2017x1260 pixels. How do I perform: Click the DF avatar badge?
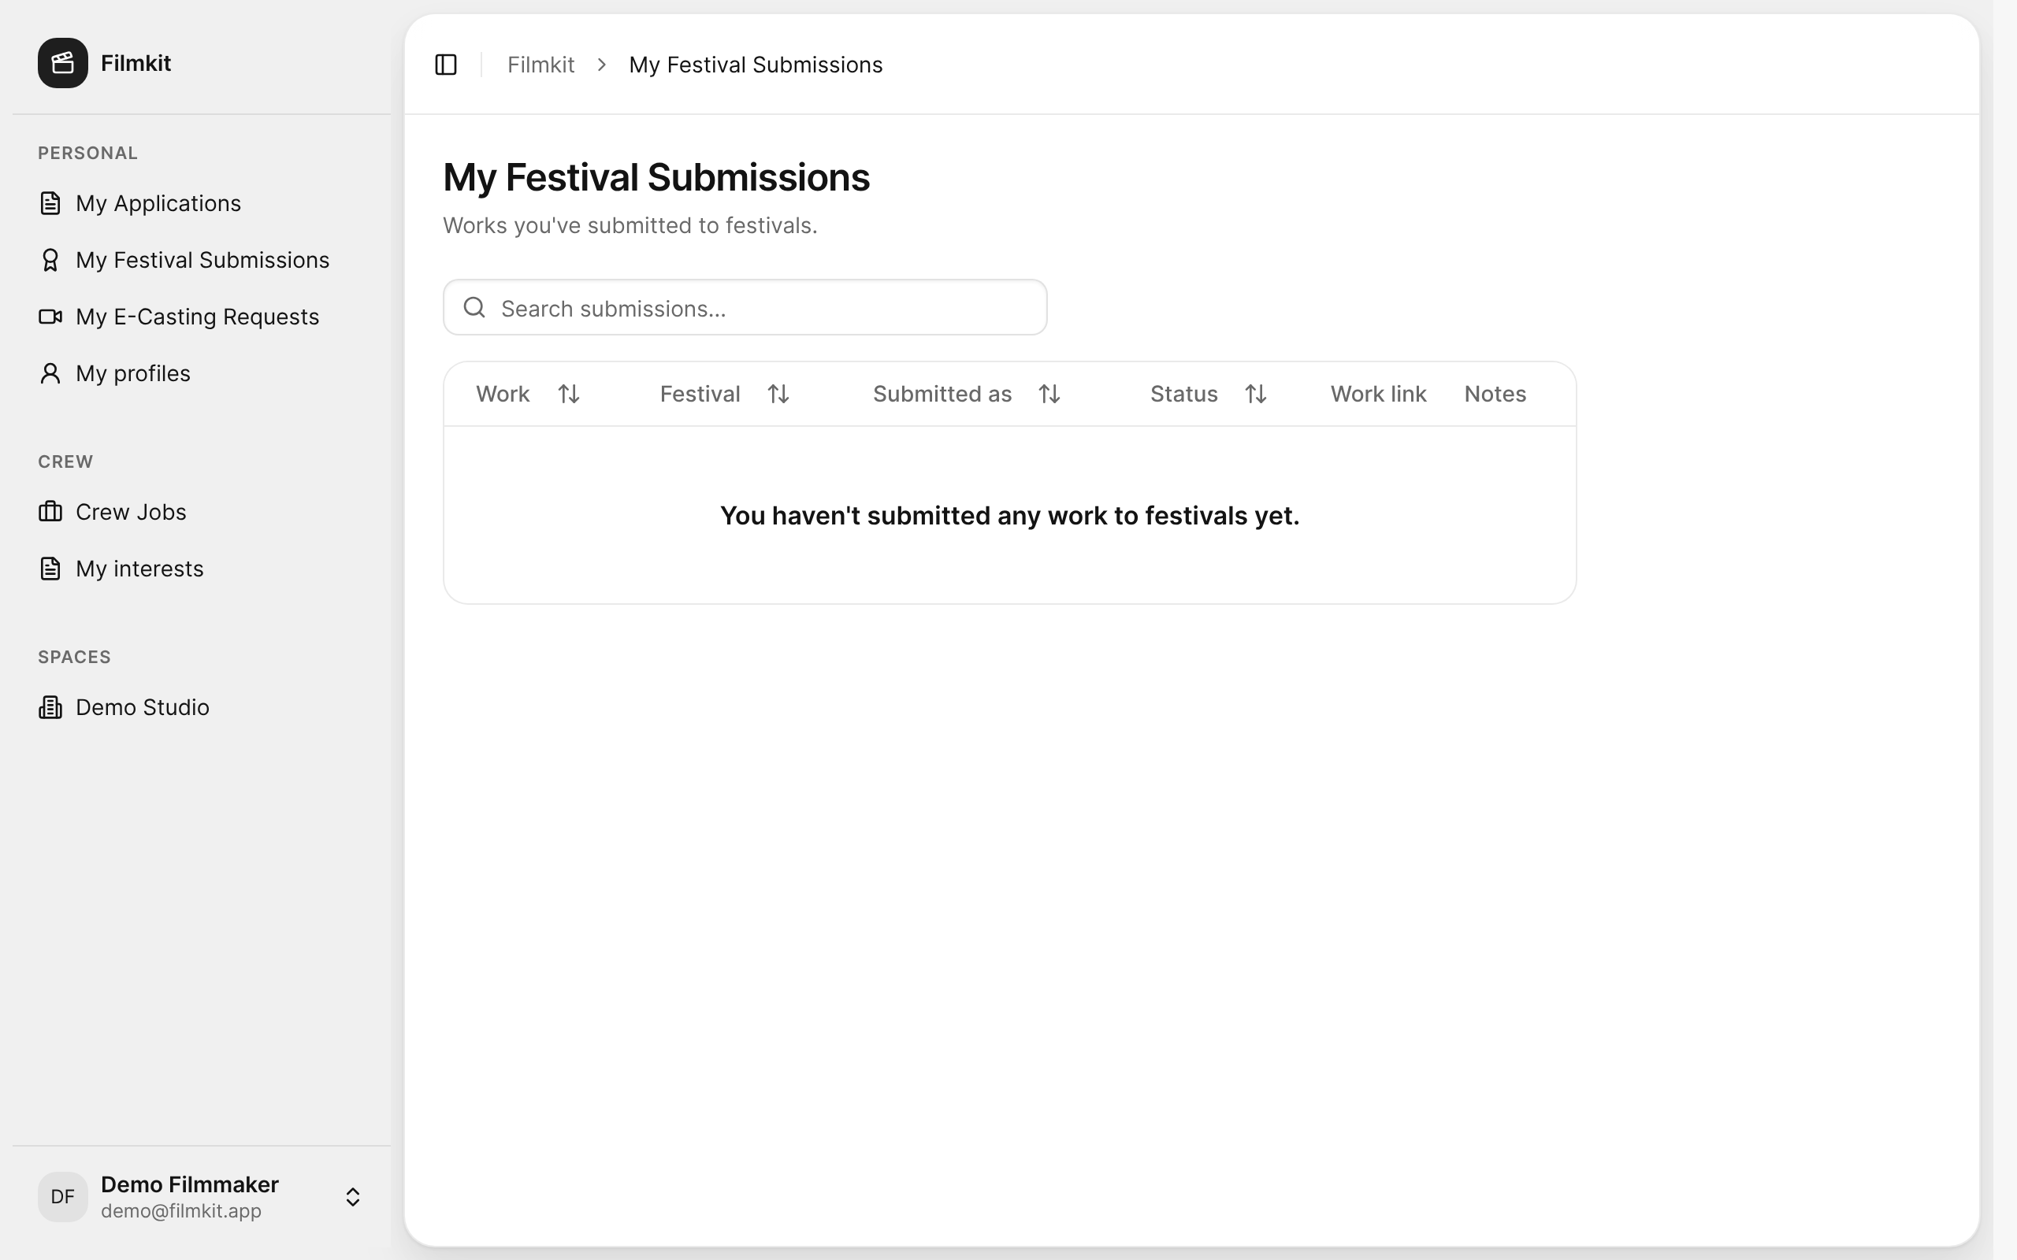[x=62, y=1197]
